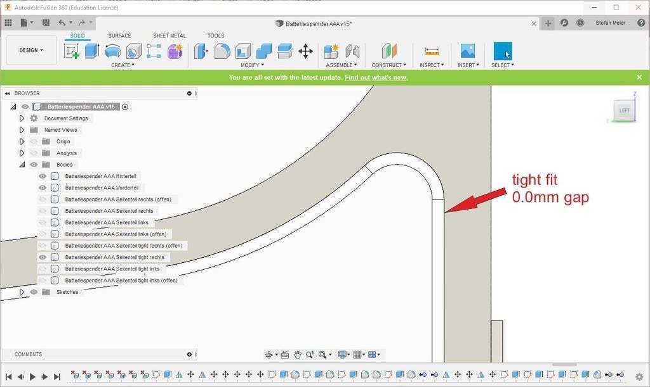Viewport: 650px width, 387px height.
Task: Jump to timeline beginning
Action: tap(8, 377)
